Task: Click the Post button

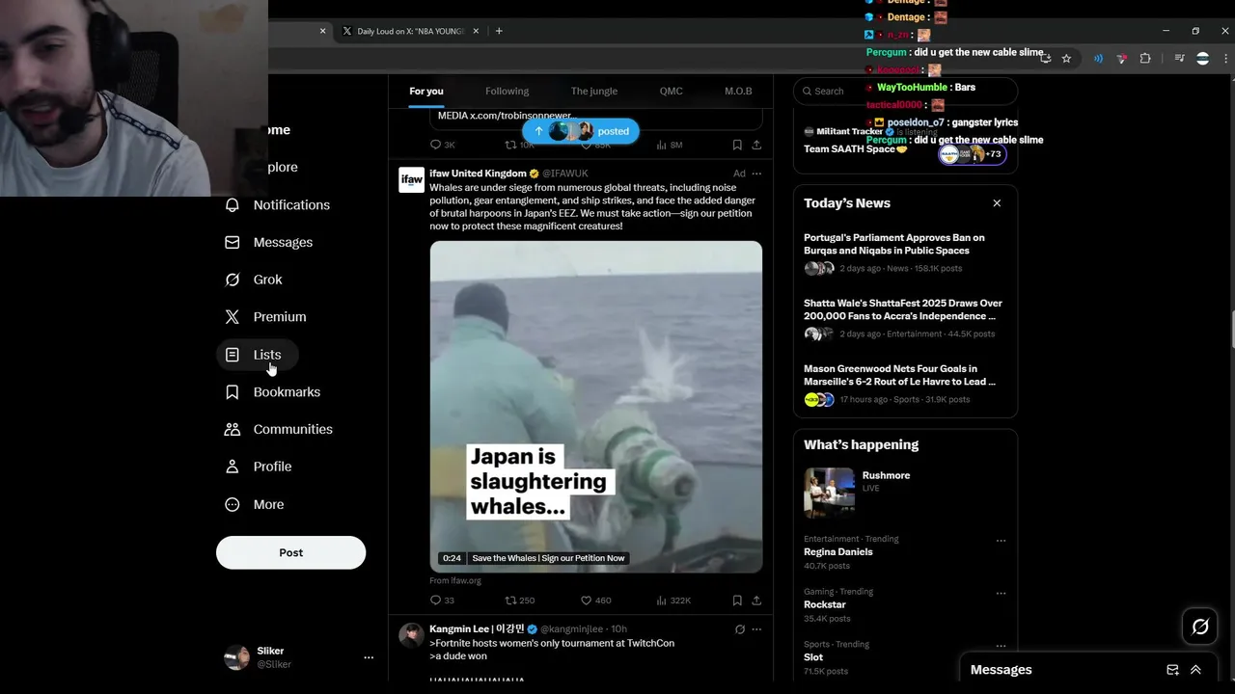Action: [x=290, y=552]
